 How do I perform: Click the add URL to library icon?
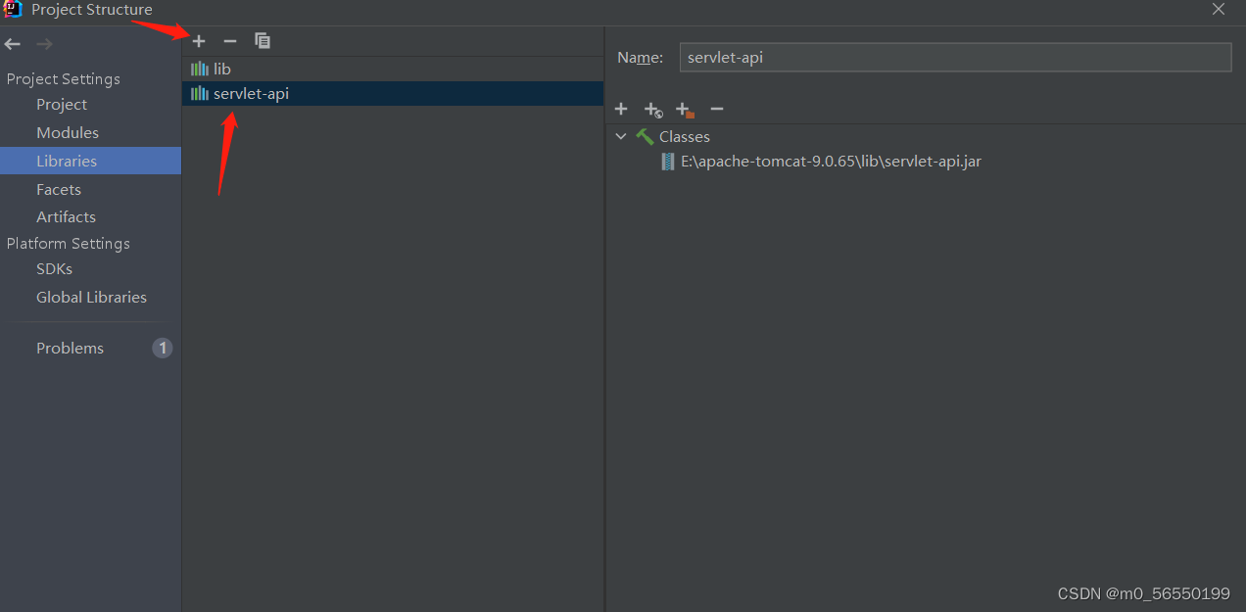tap(652, 110)
